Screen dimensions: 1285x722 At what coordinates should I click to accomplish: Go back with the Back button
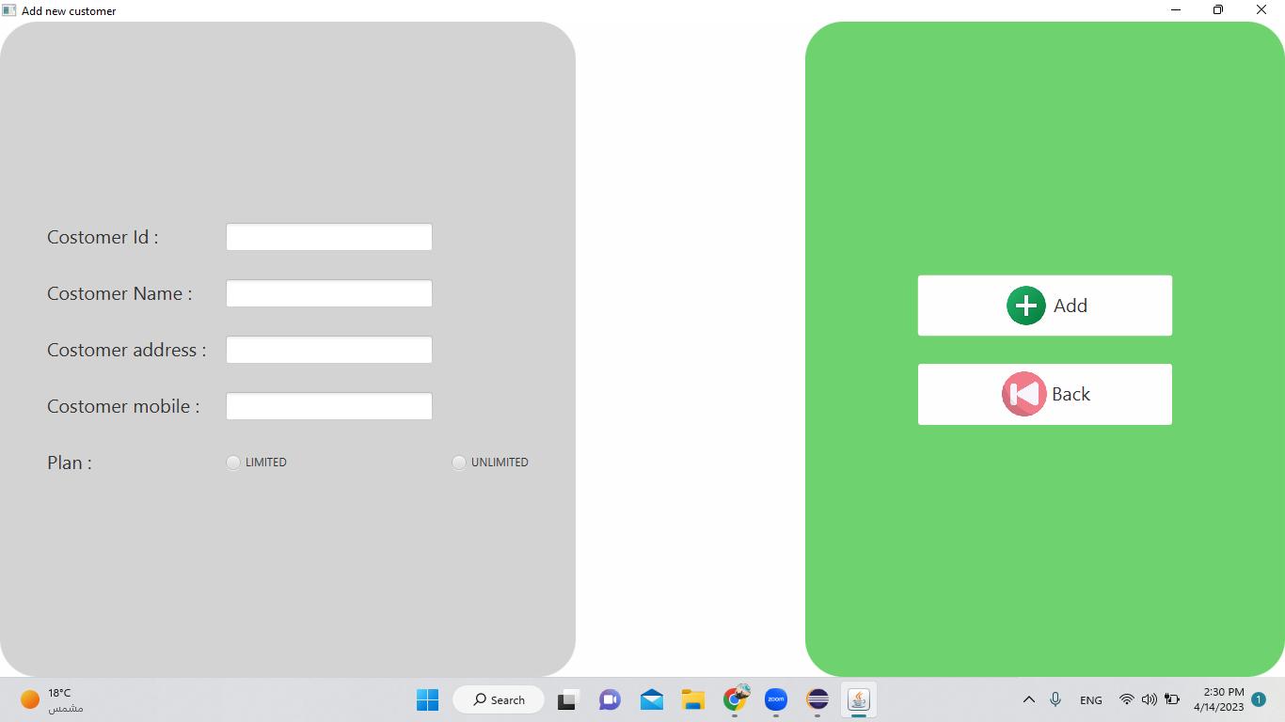click(x=1044, y=394)
